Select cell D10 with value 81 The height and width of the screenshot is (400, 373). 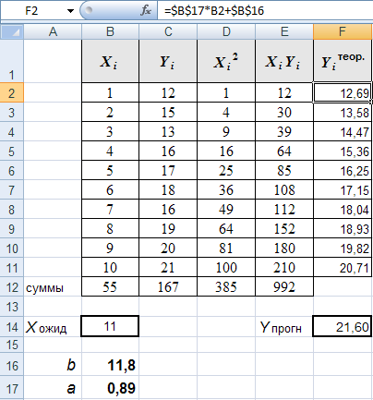226,248
